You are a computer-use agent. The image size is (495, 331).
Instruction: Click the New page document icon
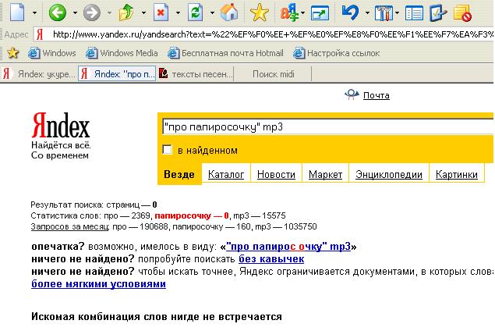pyautogui.click(x=17, y=13)
